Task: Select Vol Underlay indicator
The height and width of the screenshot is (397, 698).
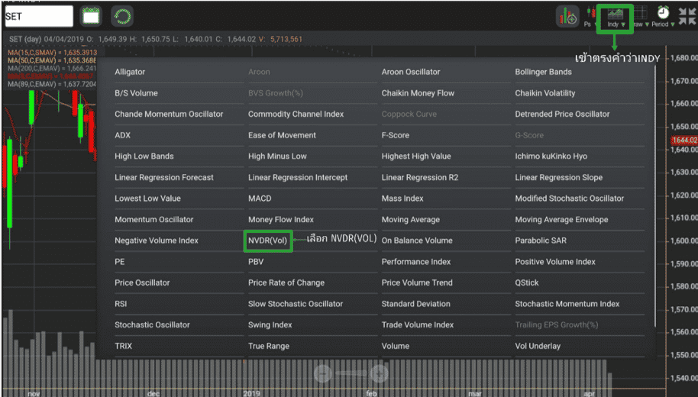Action: pos(538,347)
